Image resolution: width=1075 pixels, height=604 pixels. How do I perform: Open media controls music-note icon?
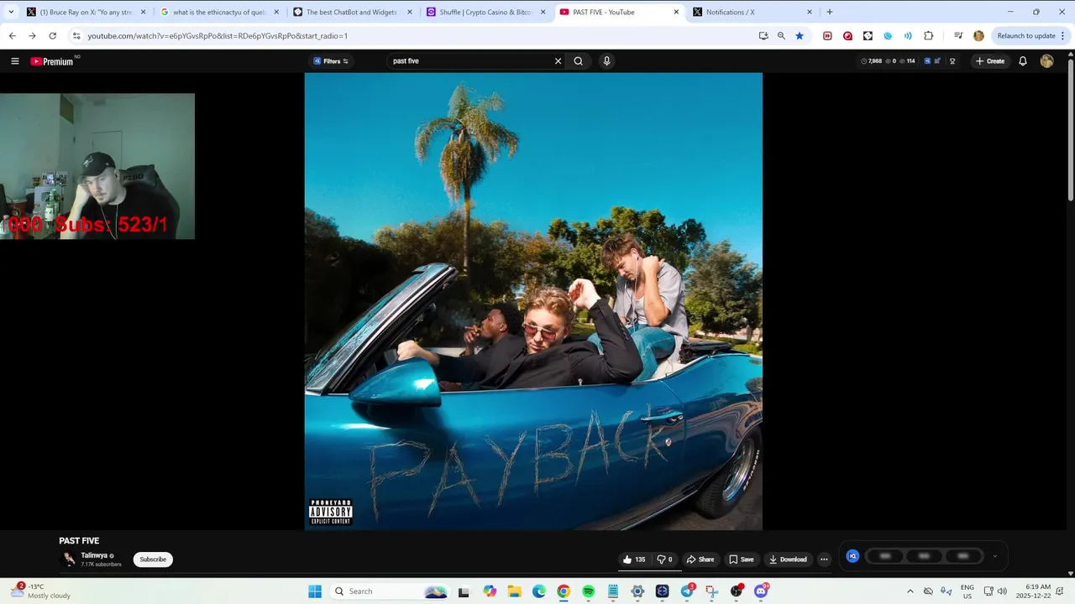click(958, 36)
